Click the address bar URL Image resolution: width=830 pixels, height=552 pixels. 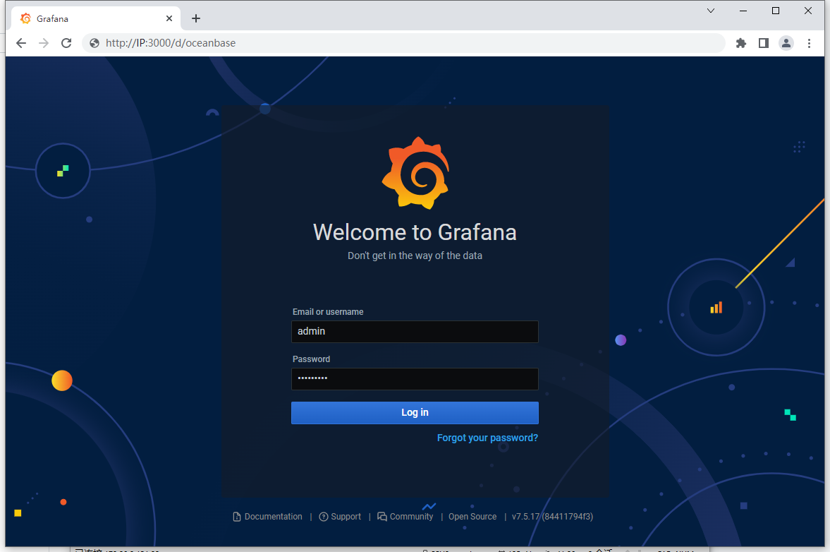click(x=171, y=43)
